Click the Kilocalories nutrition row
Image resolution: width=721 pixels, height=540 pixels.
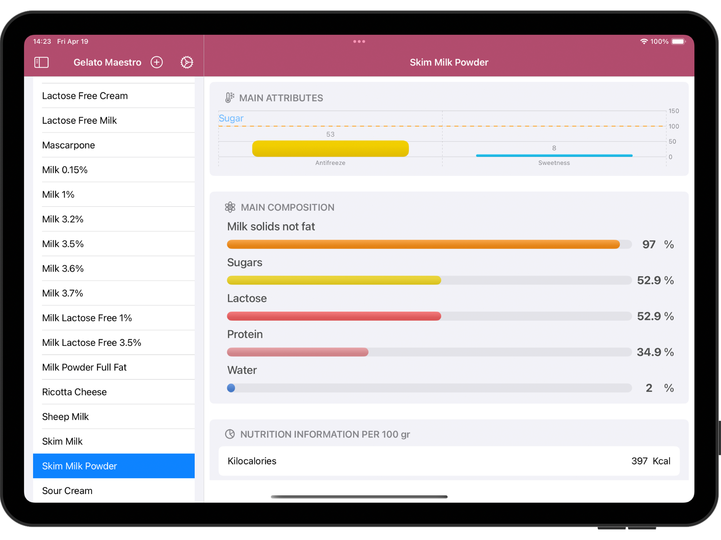pyautogui.click(x=449, y=461)
